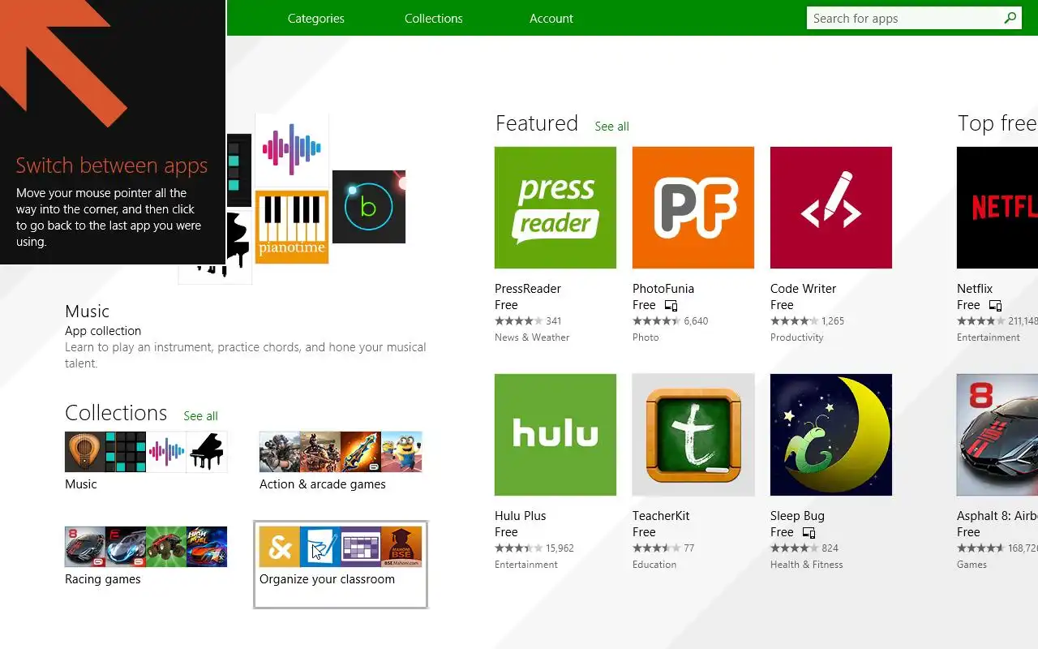The image size is (1038, 649).
Task: Click the 'News & Weather' category text
Action: coord(532,337)
